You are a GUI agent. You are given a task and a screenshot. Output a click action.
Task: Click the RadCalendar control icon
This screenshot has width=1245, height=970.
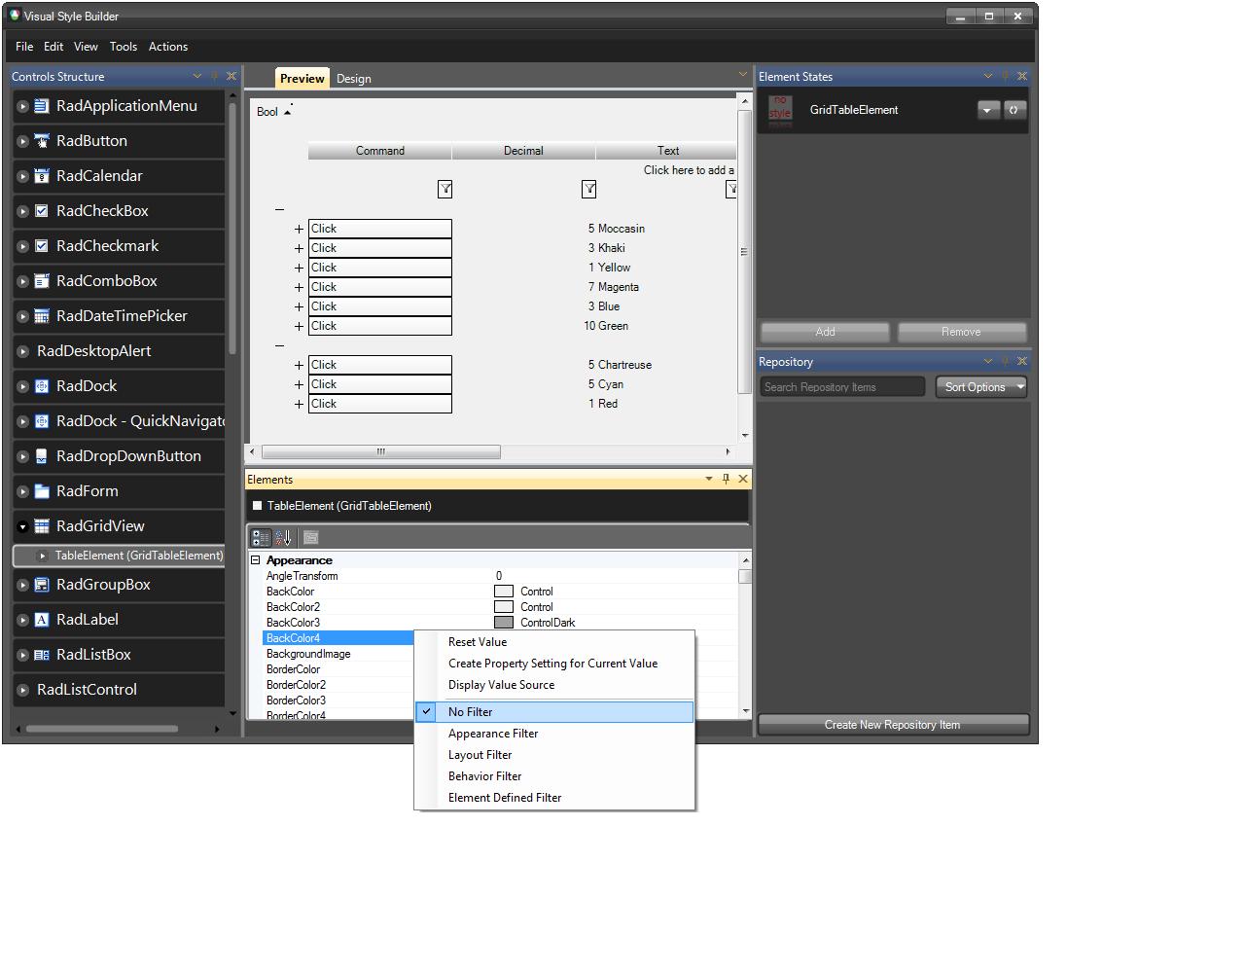tap(42, 176)
